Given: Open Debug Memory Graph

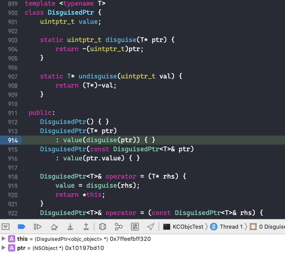Looking at the screenshot, I should 118,227.
